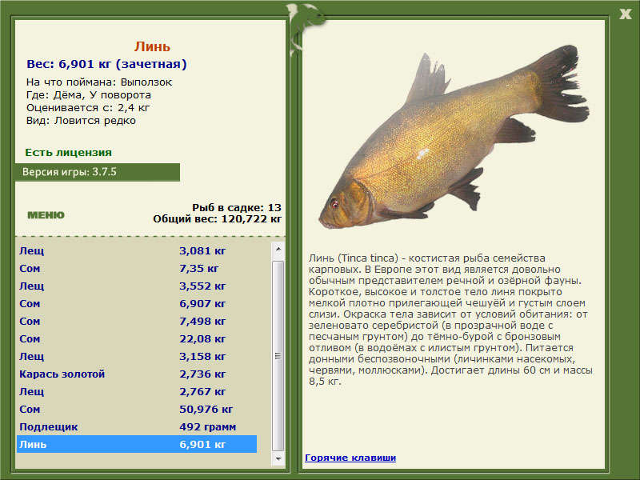Open the МЕНЮ button
This screenshot has width=640, height=480.
click(x=46, y=215)
